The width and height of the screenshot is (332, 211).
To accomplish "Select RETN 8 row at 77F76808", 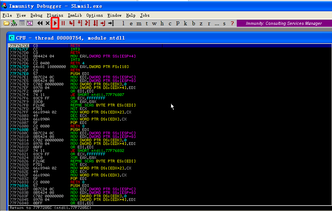I will 170,126.
